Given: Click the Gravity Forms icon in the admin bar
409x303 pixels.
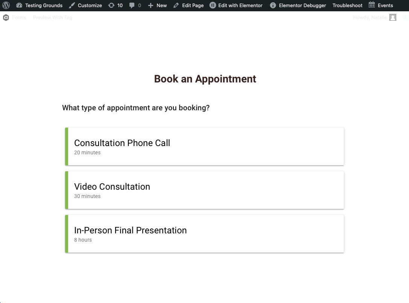Looking at the screenshot, I should tap(6, 17).
